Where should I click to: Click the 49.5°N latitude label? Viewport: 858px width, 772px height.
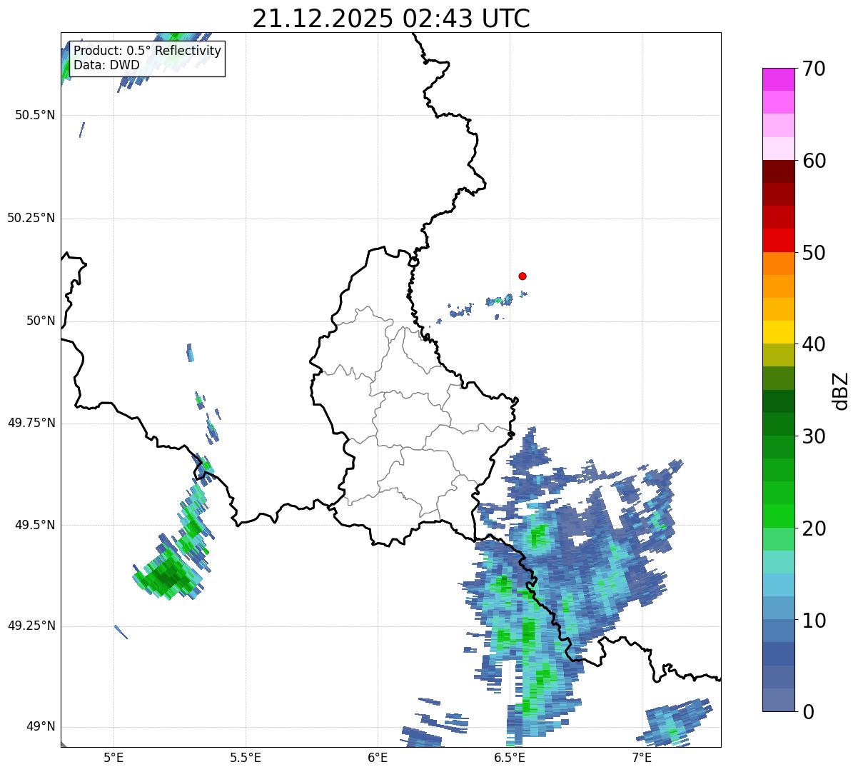click(35, 525)
